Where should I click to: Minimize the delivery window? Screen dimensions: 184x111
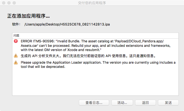point(9,3)
